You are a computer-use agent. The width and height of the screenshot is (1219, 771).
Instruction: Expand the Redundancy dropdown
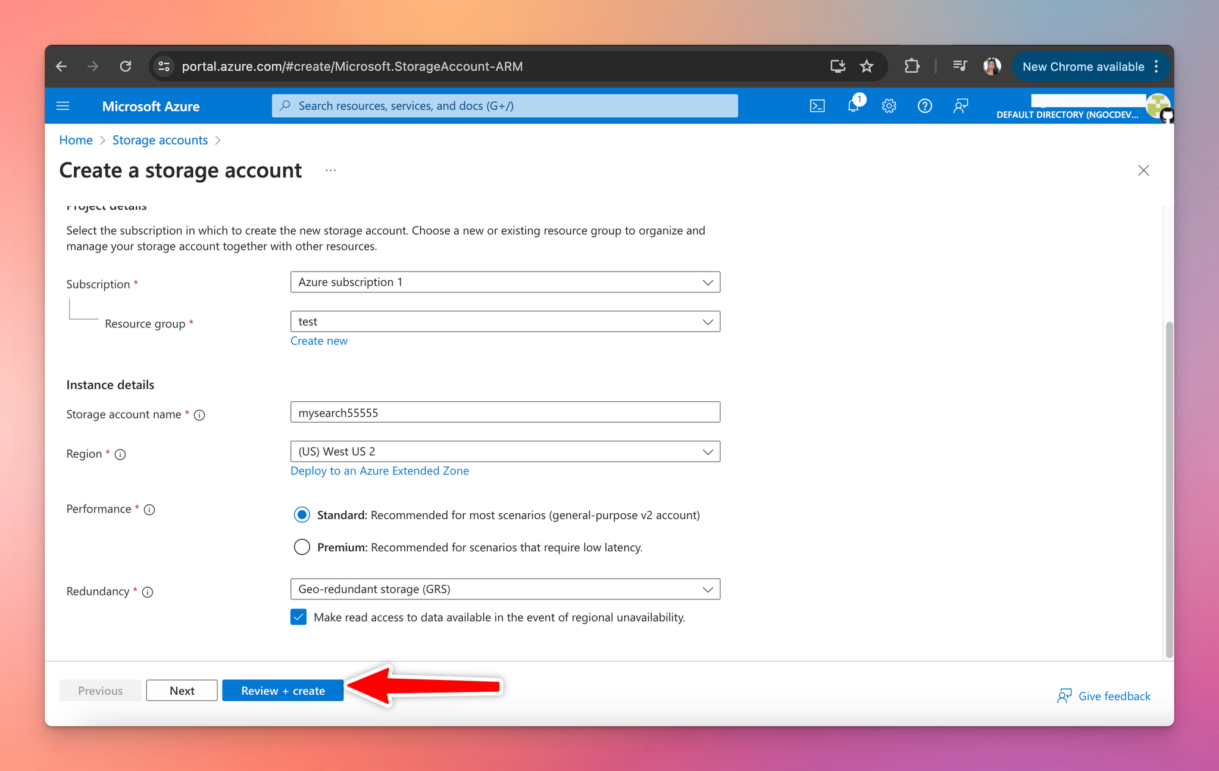coord(505,589)
